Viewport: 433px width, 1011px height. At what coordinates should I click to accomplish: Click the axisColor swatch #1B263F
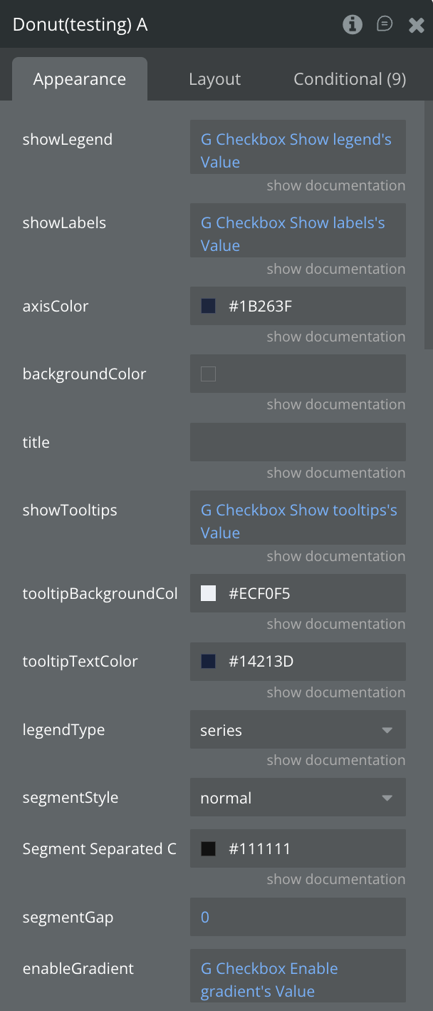pyautogui.click(x=209, y=307)
